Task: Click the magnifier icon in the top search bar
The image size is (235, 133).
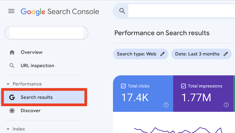Action: [x=122, y=11]
